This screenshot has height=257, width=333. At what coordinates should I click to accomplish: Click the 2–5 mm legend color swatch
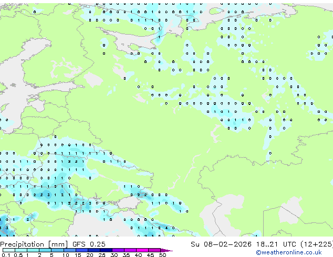tap(45, 250)
